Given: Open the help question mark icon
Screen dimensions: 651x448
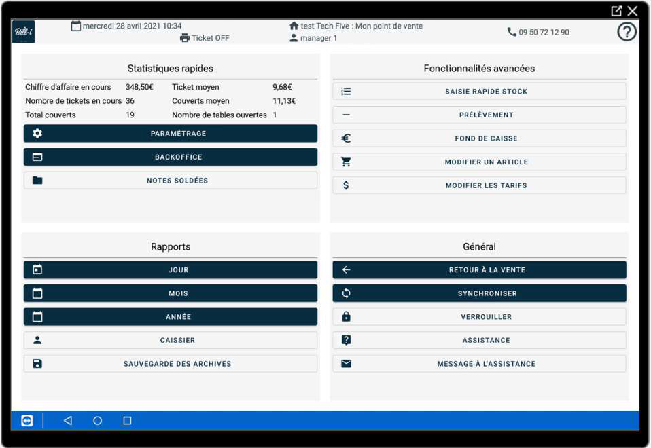Looking at the screenshot, I should [x=627, y=31].
